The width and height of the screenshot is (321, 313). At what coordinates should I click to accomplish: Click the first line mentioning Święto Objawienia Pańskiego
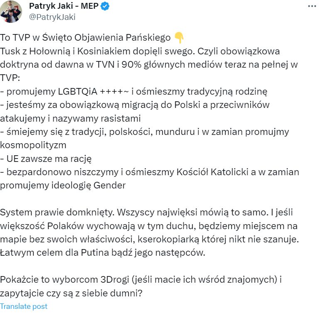tap(85, 38)
